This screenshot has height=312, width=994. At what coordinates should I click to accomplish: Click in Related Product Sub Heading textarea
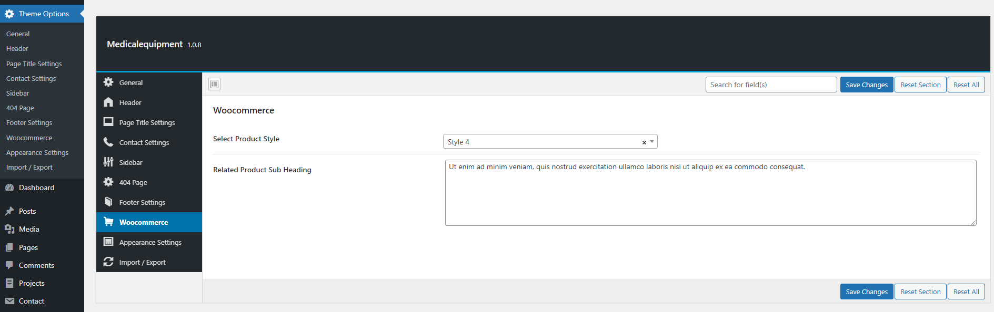coord(710,193)
